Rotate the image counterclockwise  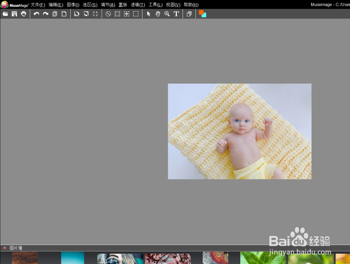(x=86, y=14)
